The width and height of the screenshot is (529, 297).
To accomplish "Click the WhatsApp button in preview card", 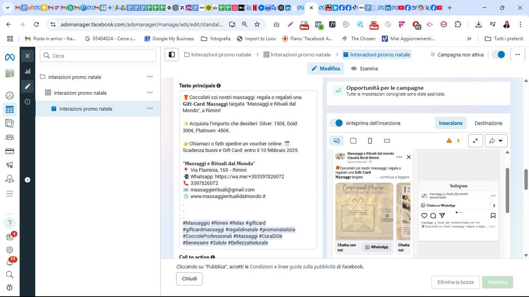I will [x=377, y=247].
